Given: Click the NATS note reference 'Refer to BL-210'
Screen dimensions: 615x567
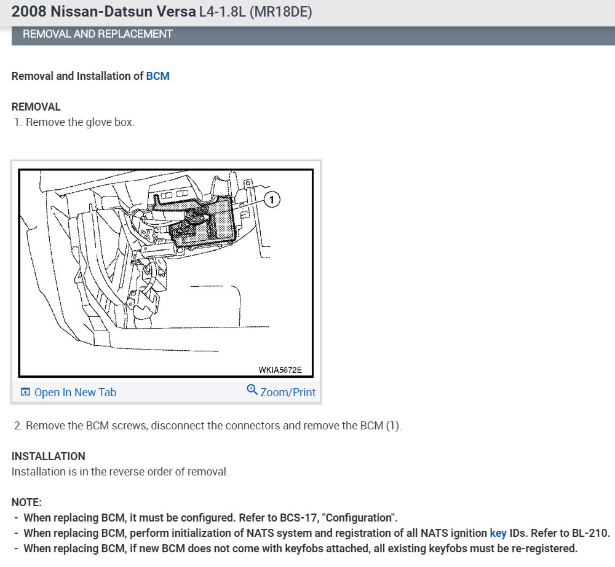Looking at the screenshot, I should (x=570, y=533).
